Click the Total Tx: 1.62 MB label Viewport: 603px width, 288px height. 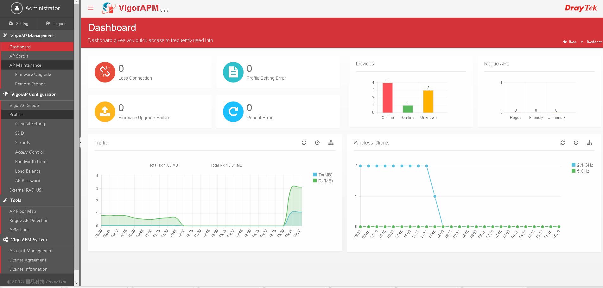(164, 165)
